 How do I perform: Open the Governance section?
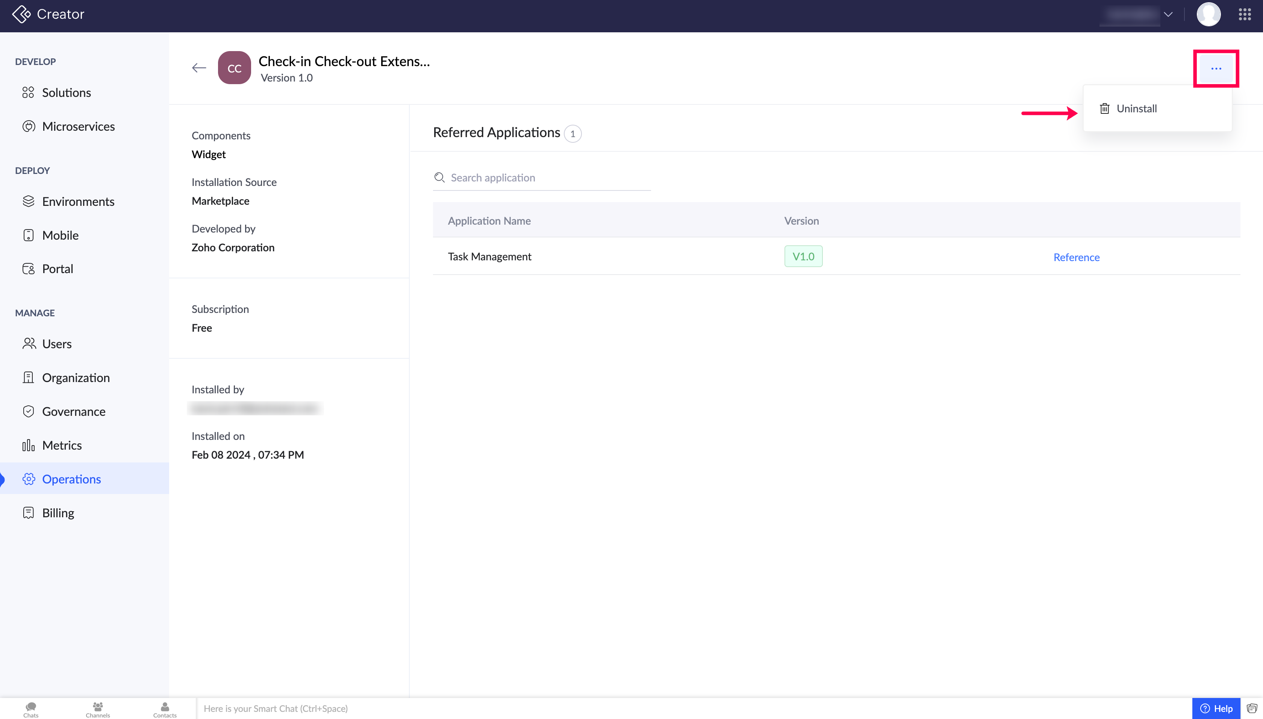[74, 411]
